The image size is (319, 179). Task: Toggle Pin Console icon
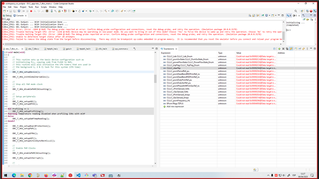pos(263,15)
